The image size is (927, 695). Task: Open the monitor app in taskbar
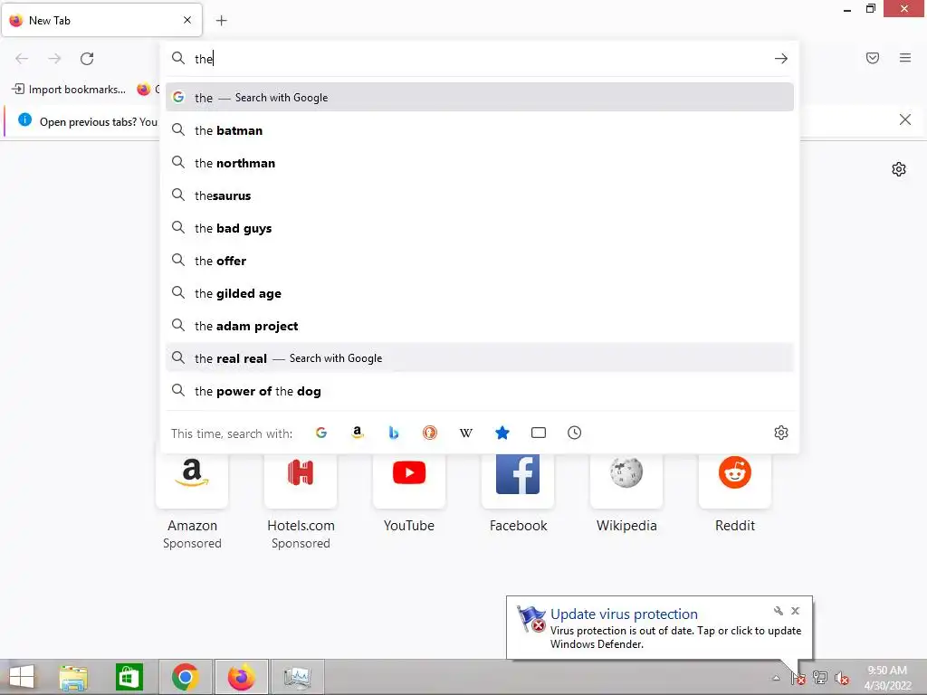[x=297, y=677]
